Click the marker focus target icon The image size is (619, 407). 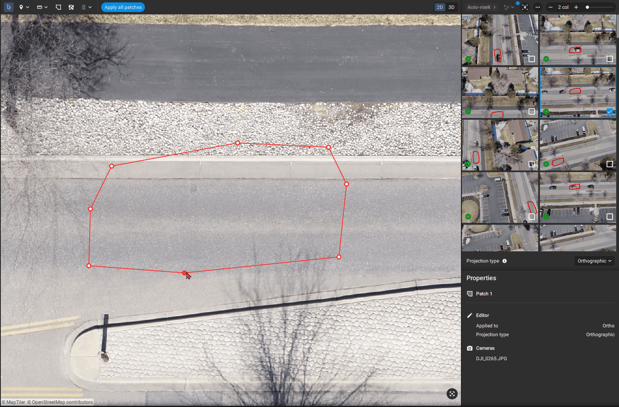click(525, 7)
